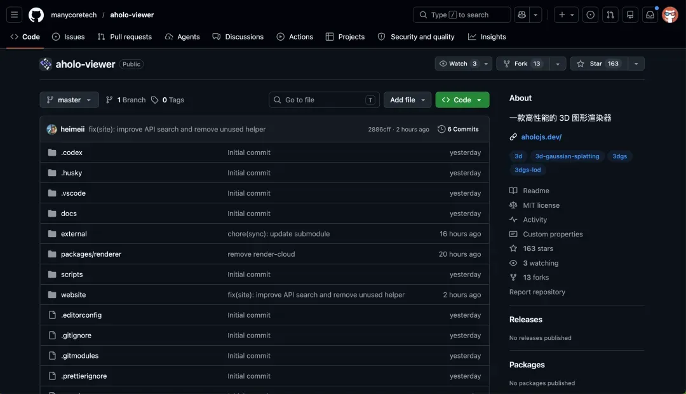
Task: Click heimeii commit author avatar
Action: pyautogui.click(x=51, y=129)
